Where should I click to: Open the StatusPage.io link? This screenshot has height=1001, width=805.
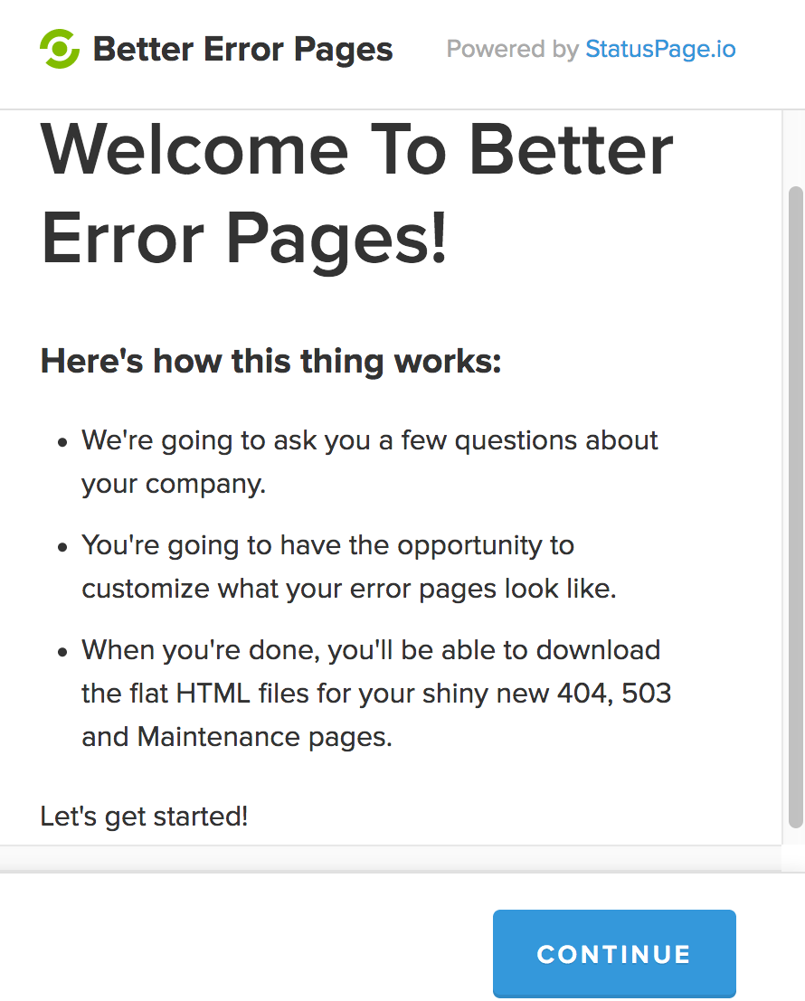tap(660, 49)
